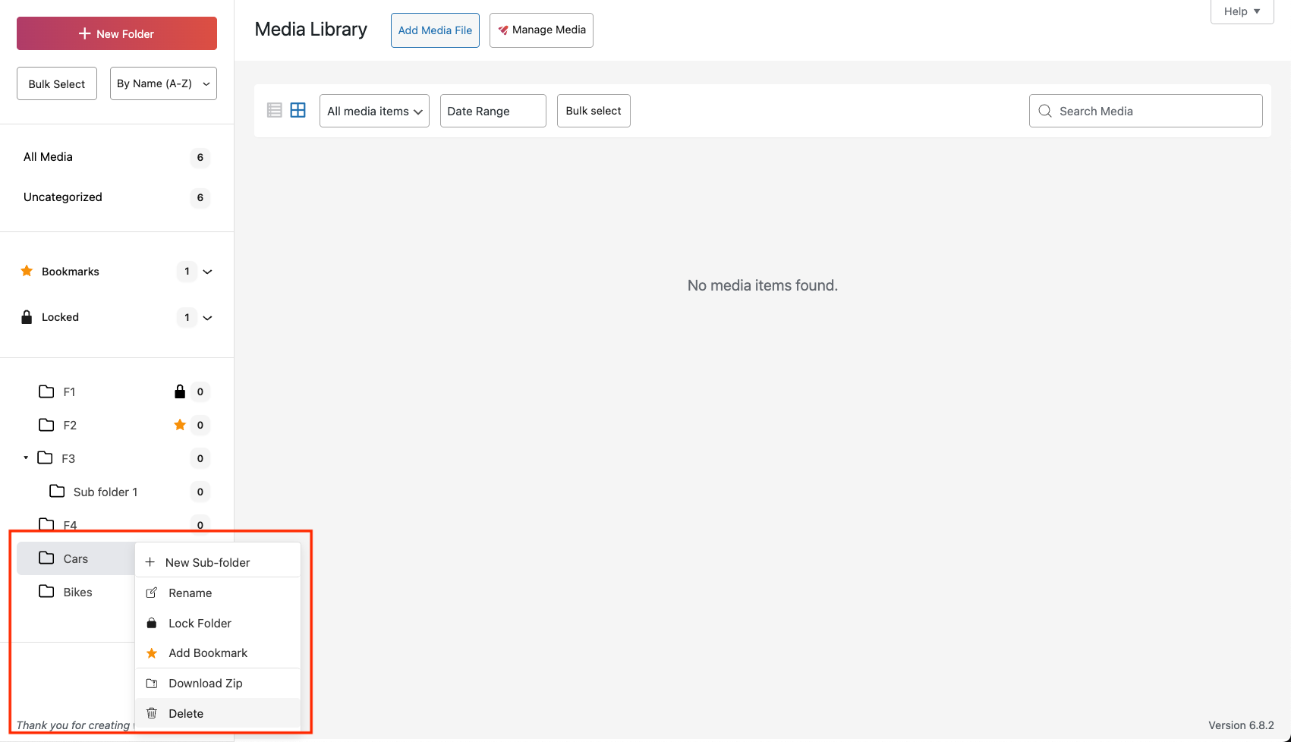Collapse folder F3 in the tree

pyautogui.click(x=24, y=458)
